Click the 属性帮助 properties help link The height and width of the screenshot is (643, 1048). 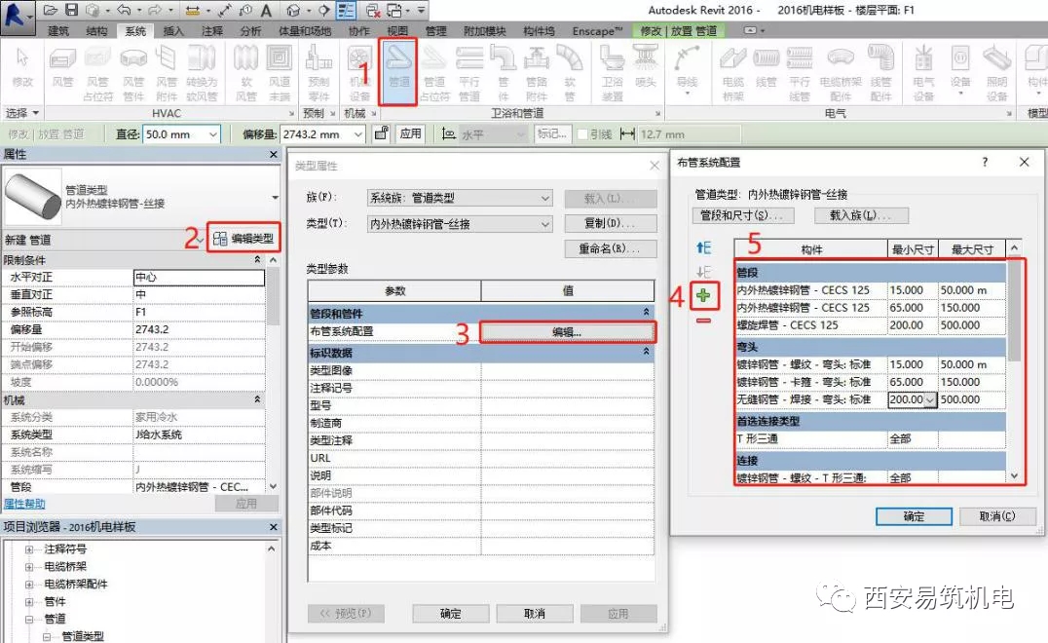[x=24, y=504]
